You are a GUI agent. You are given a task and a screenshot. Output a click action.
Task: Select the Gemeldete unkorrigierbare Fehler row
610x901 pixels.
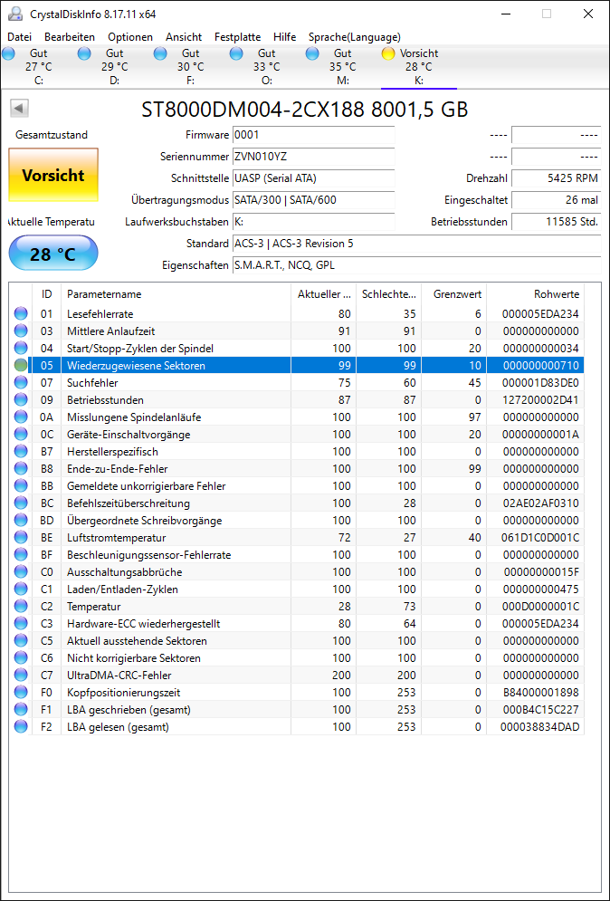click(x=298, y=485)
